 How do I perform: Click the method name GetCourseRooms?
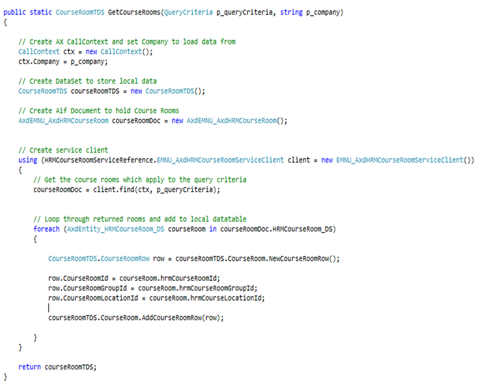click(134, 12)
